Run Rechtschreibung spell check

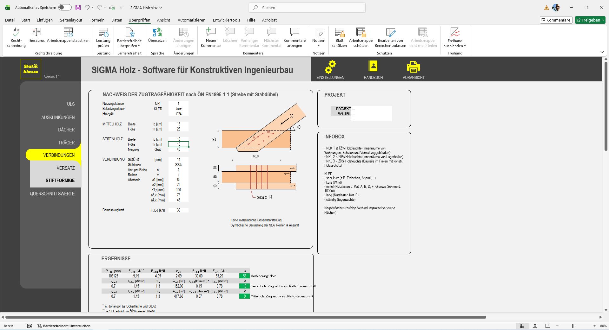16,37
